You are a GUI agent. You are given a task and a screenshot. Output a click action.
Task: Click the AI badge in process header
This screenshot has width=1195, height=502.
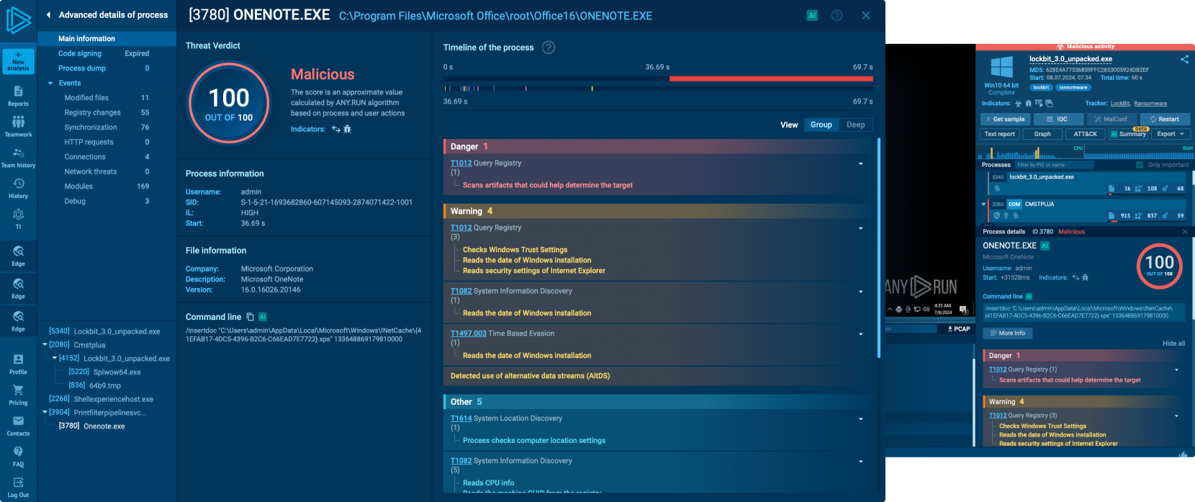(x=812, y=15)
